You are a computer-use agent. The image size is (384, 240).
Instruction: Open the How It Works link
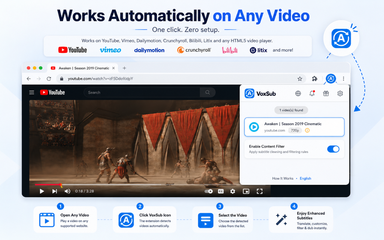283,178
